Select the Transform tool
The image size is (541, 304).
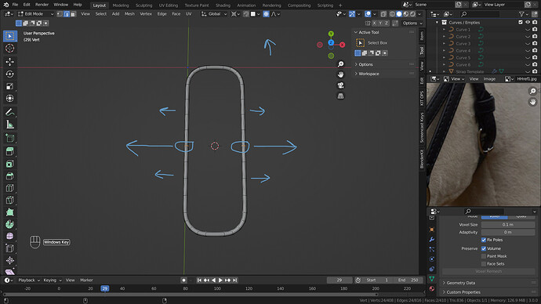click(x=9, y=99)
